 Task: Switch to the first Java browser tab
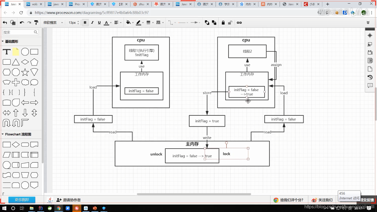[13, 4]
